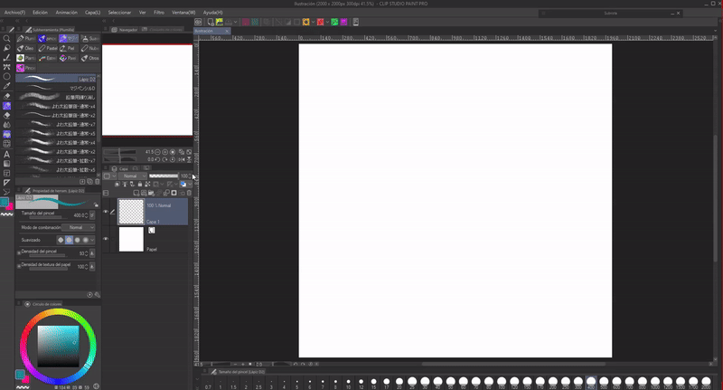
Task: Open the Animación menu
Action: [x=66, y=13]
